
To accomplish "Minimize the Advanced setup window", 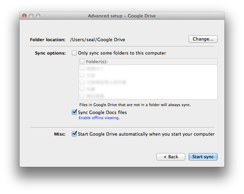I will tap(31, 16).
